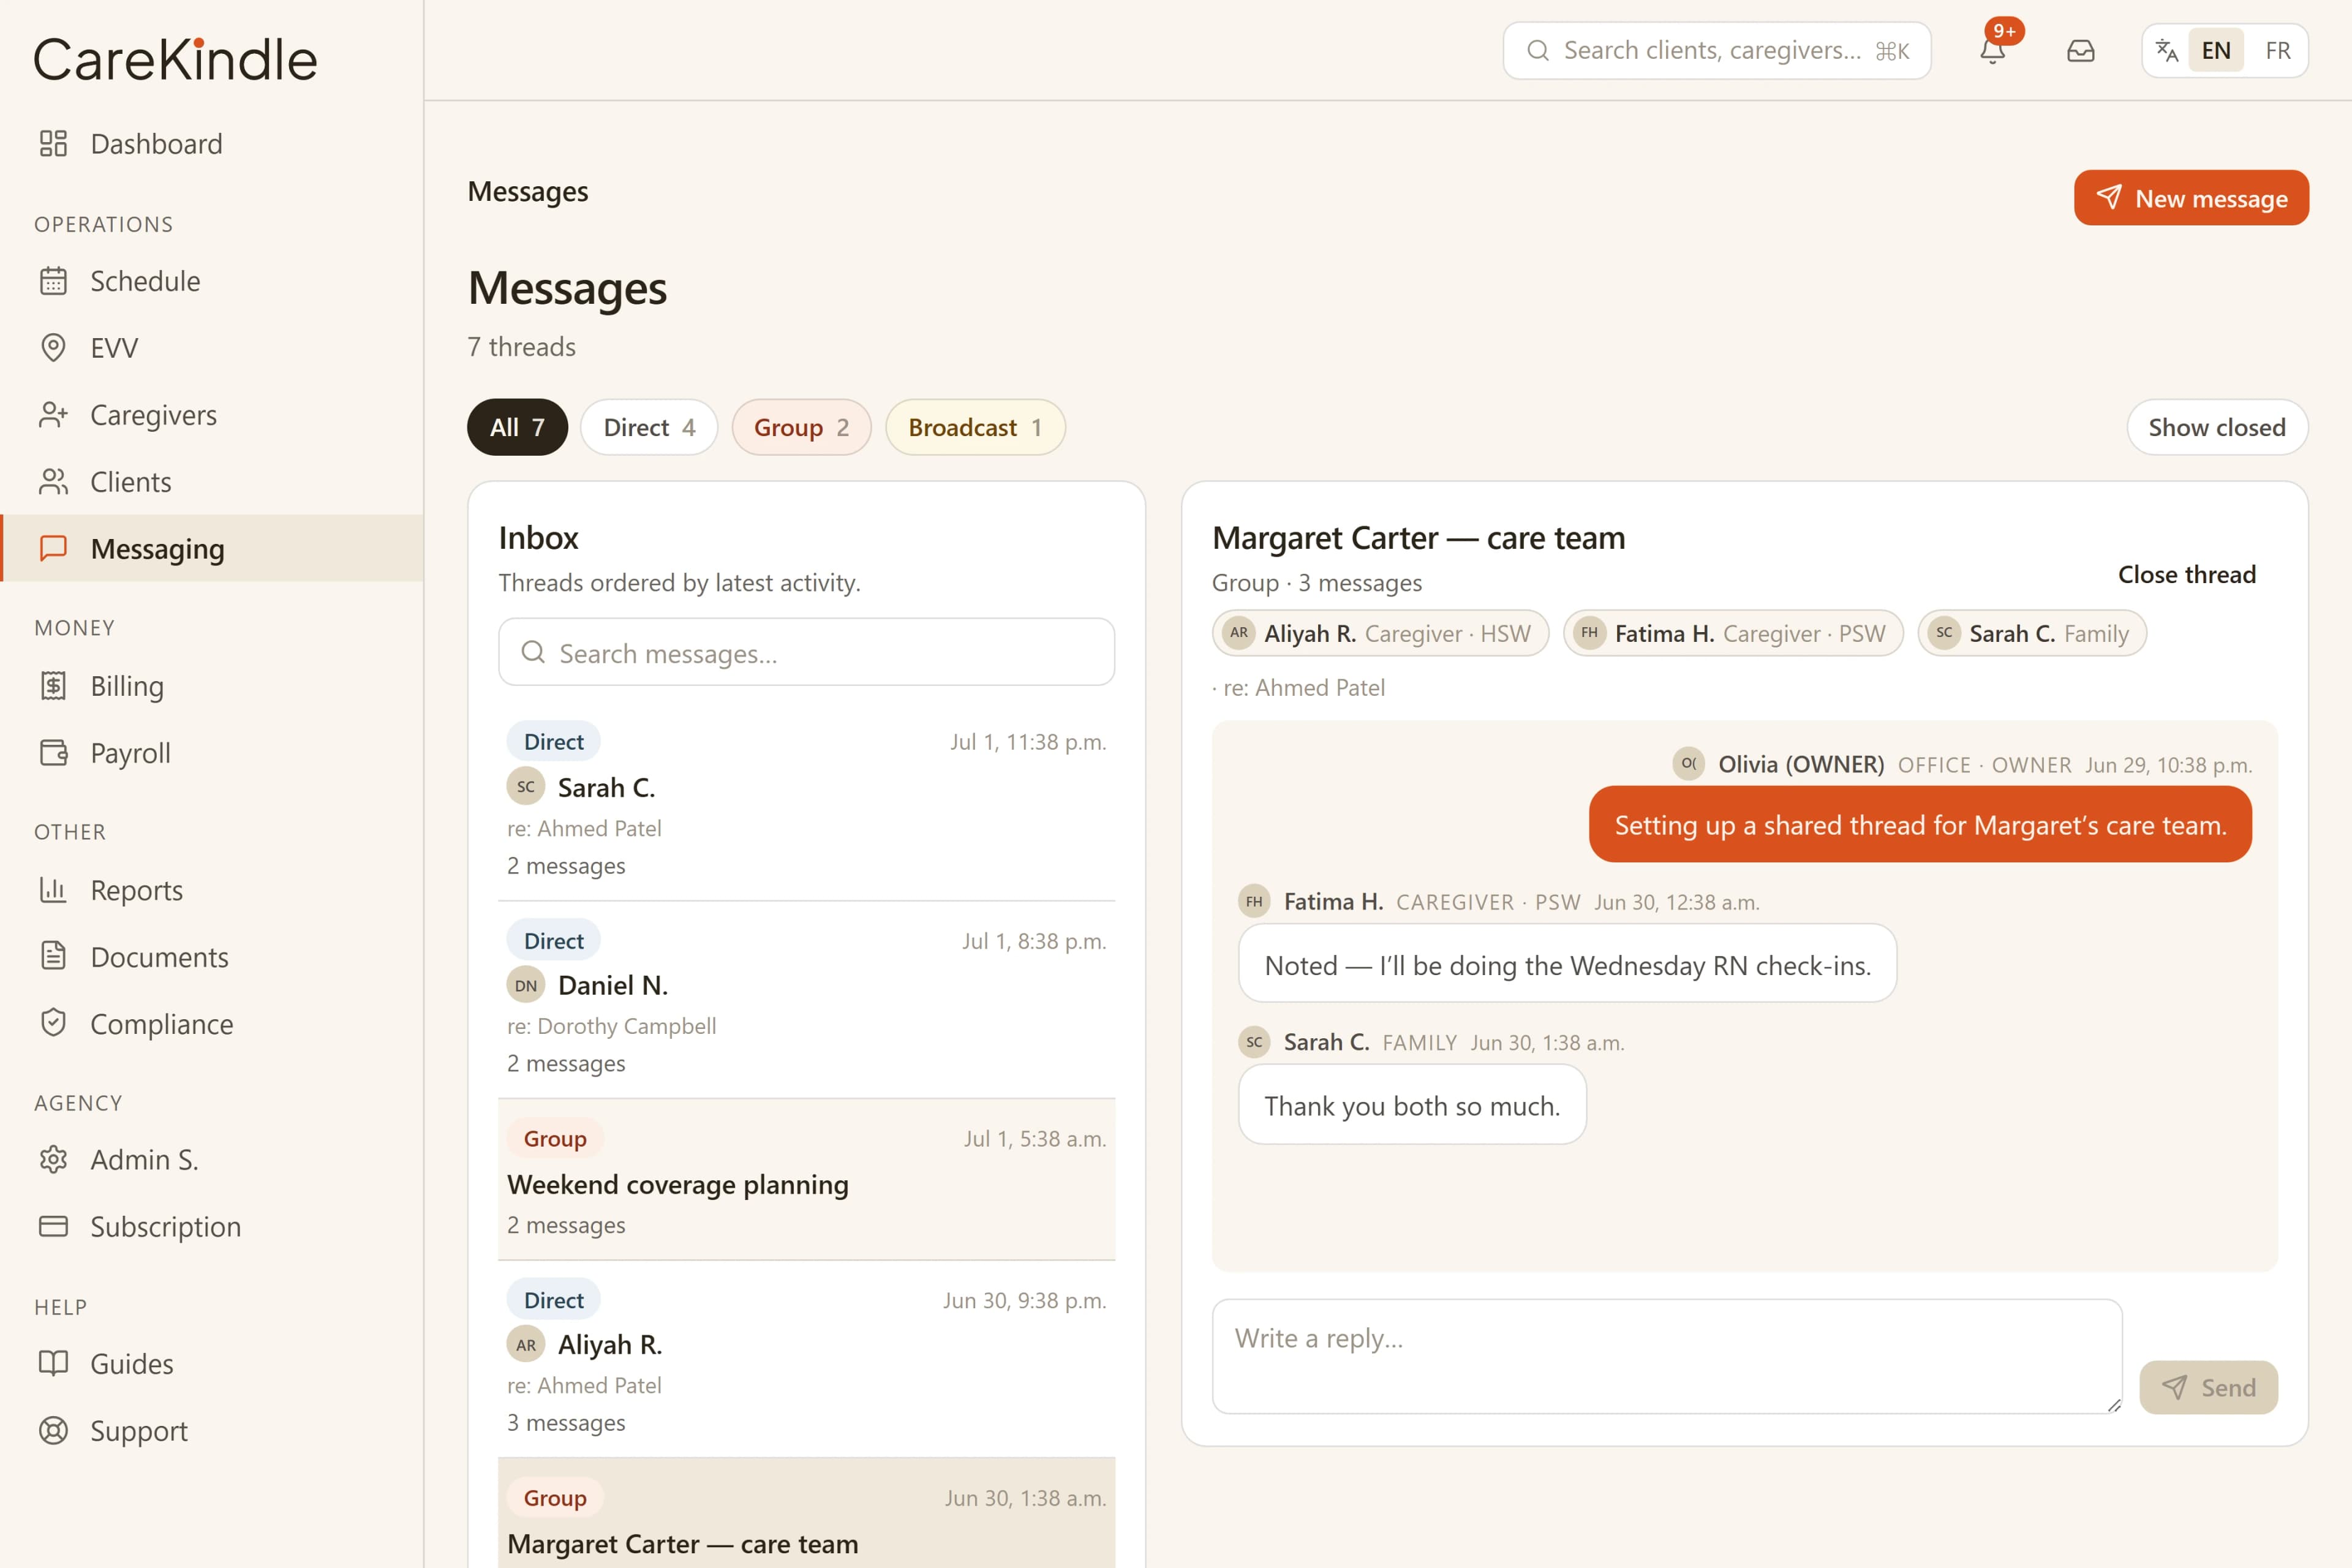Click the Admin S. gear icon
This screenshot has height=1568, width=2352.
click(x=53, y=1159)
